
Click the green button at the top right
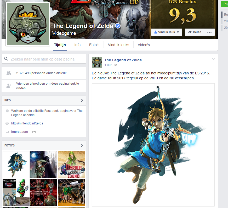pyautogui.click(x=225, y=4)
